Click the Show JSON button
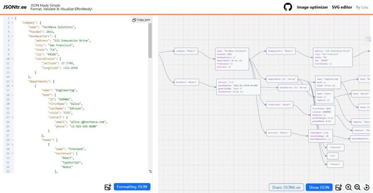373x193 pixels. (319, 187)
